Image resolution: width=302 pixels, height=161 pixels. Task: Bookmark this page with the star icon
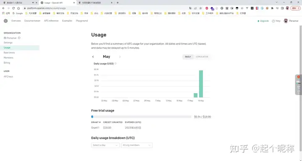[200, 8]
